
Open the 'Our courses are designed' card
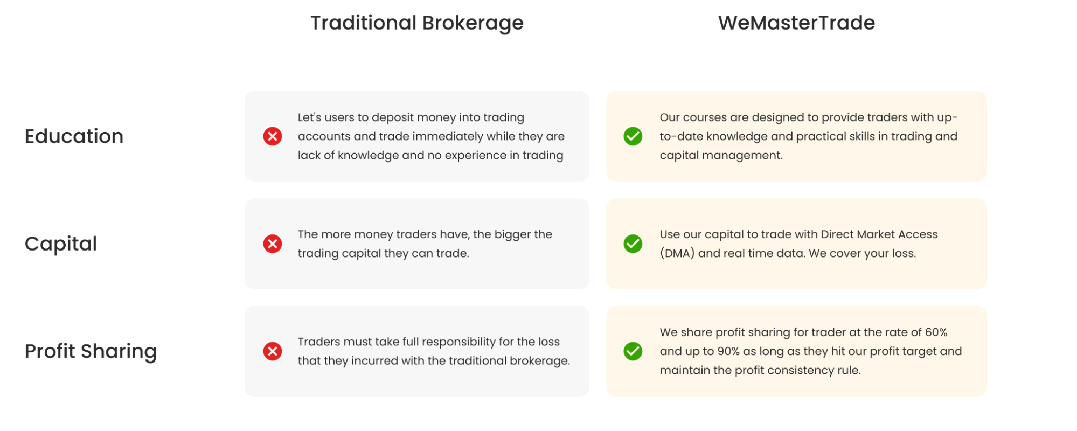(796, 136)
